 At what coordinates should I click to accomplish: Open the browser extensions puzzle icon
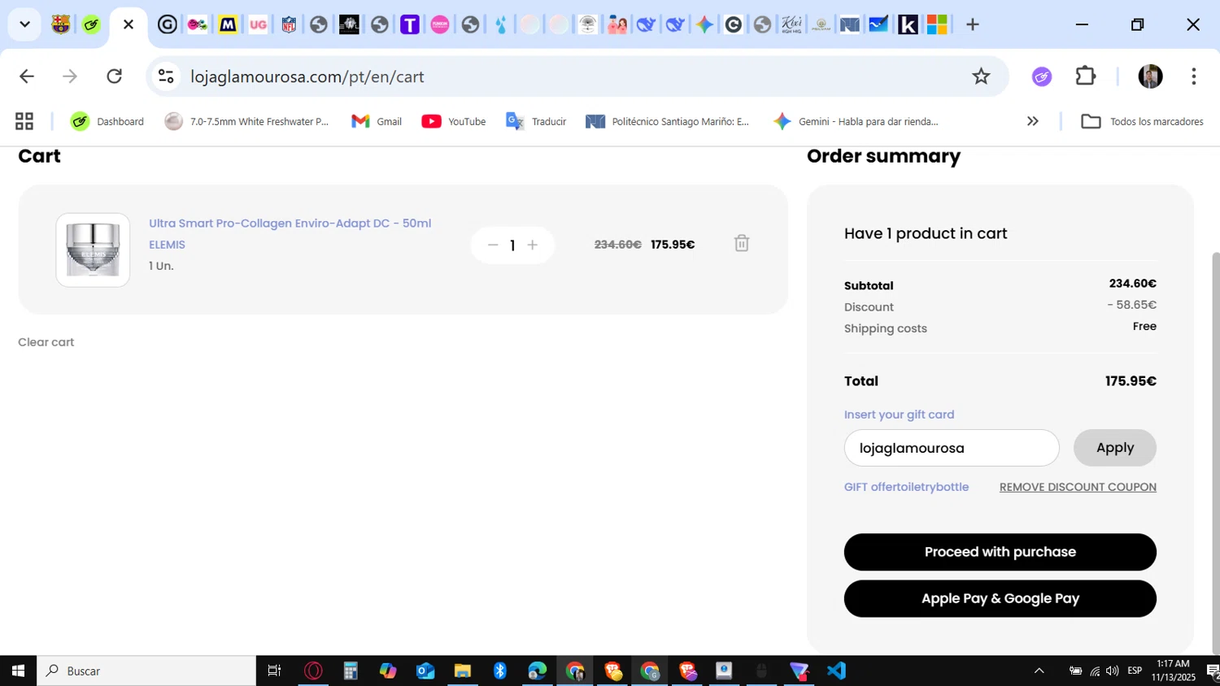[1086, 76]
